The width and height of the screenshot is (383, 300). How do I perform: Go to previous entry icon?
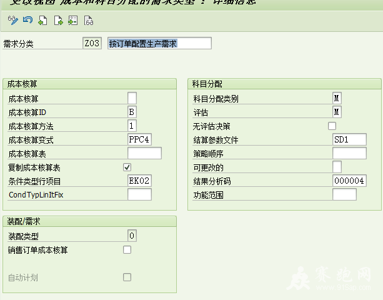coord(42,21)
